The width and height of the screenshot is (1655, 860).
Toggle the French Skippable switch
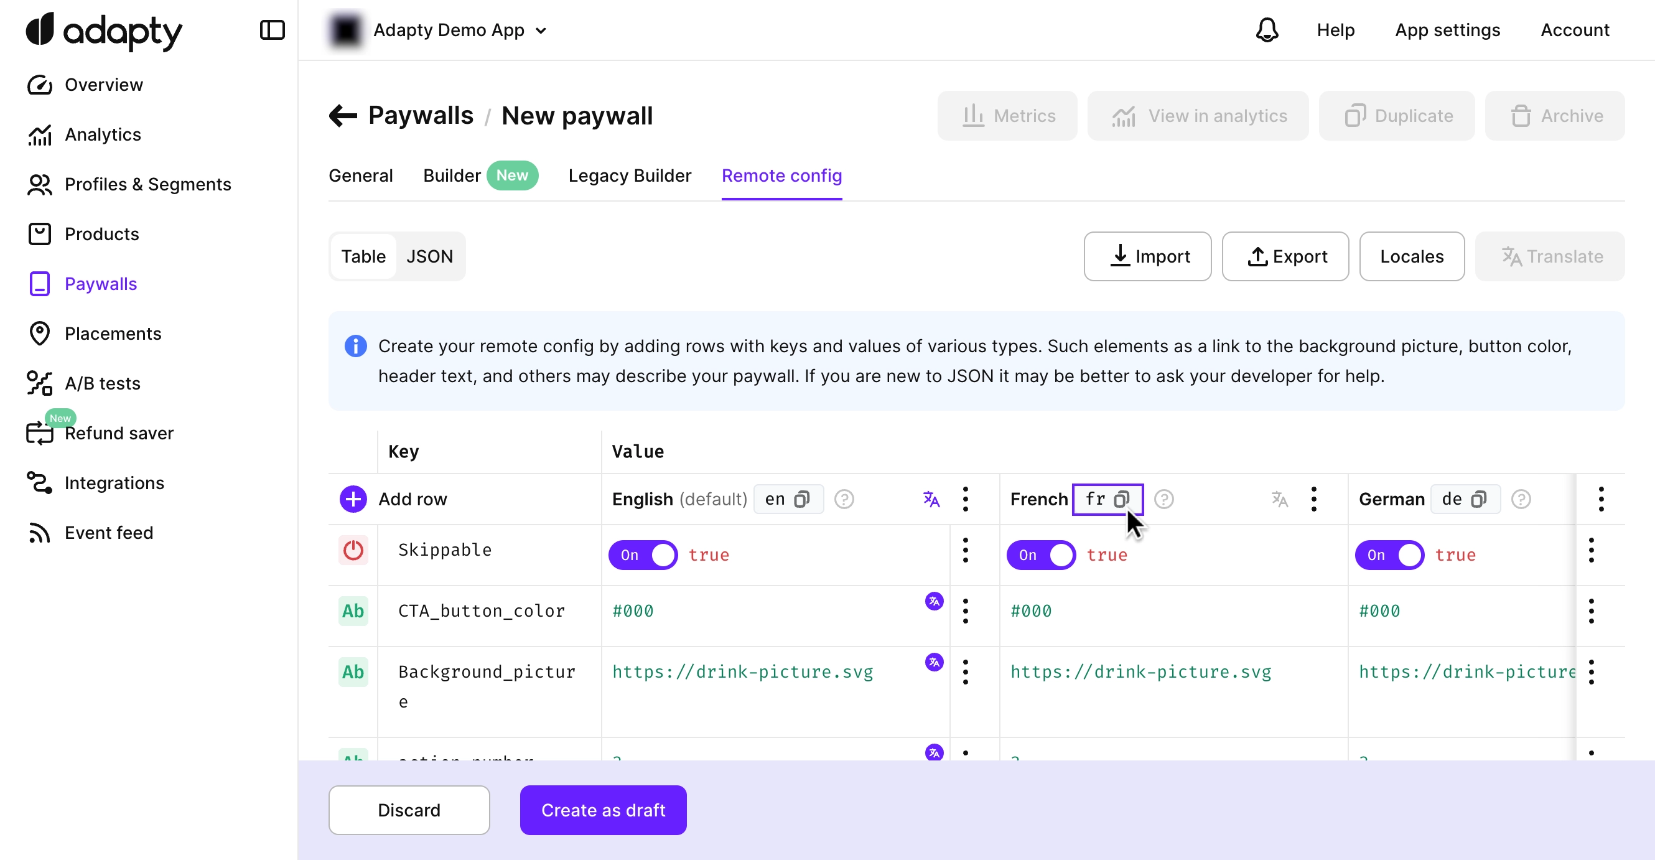click(1041, 555)
